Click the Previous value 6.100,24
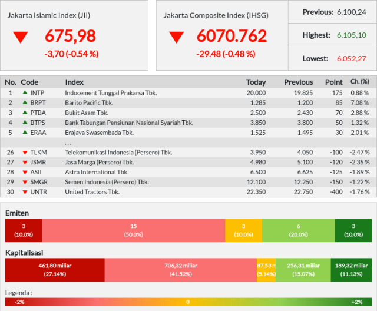Viewport: 377px width, 311px height. click(352, 12)
